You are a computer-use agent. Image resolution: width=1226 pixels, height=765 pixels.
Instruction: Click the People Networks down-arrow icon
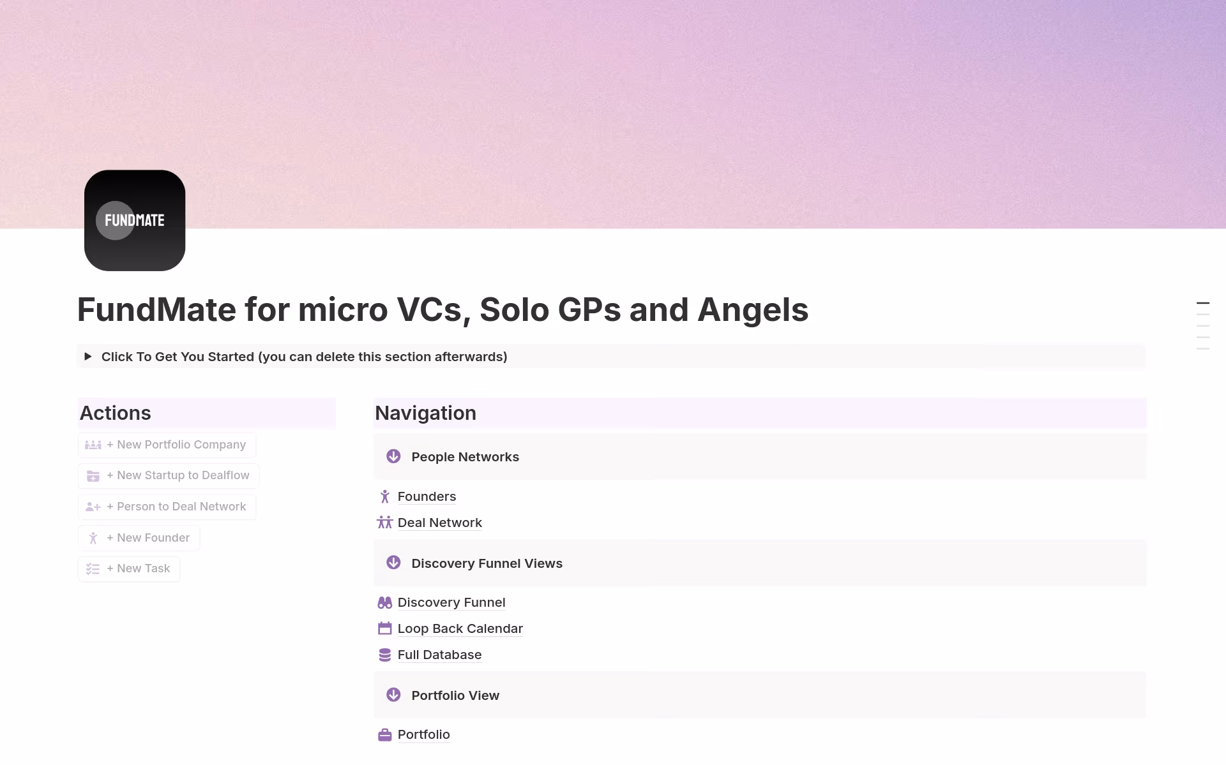pos(393,456)
